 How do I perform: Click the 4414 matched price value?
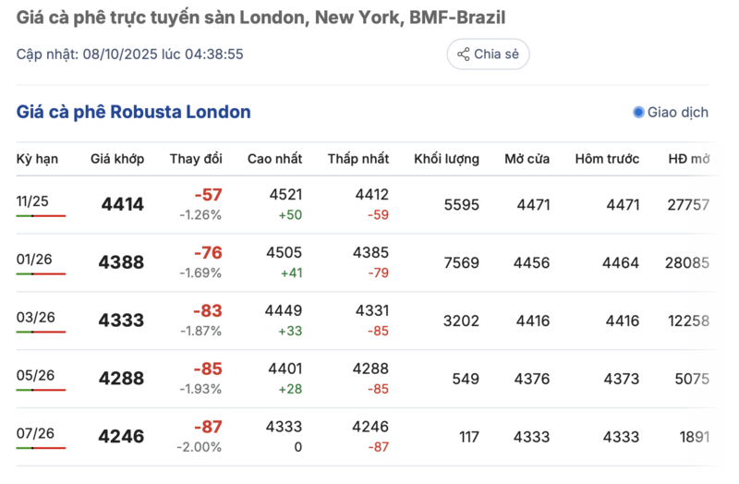point(122,205)
